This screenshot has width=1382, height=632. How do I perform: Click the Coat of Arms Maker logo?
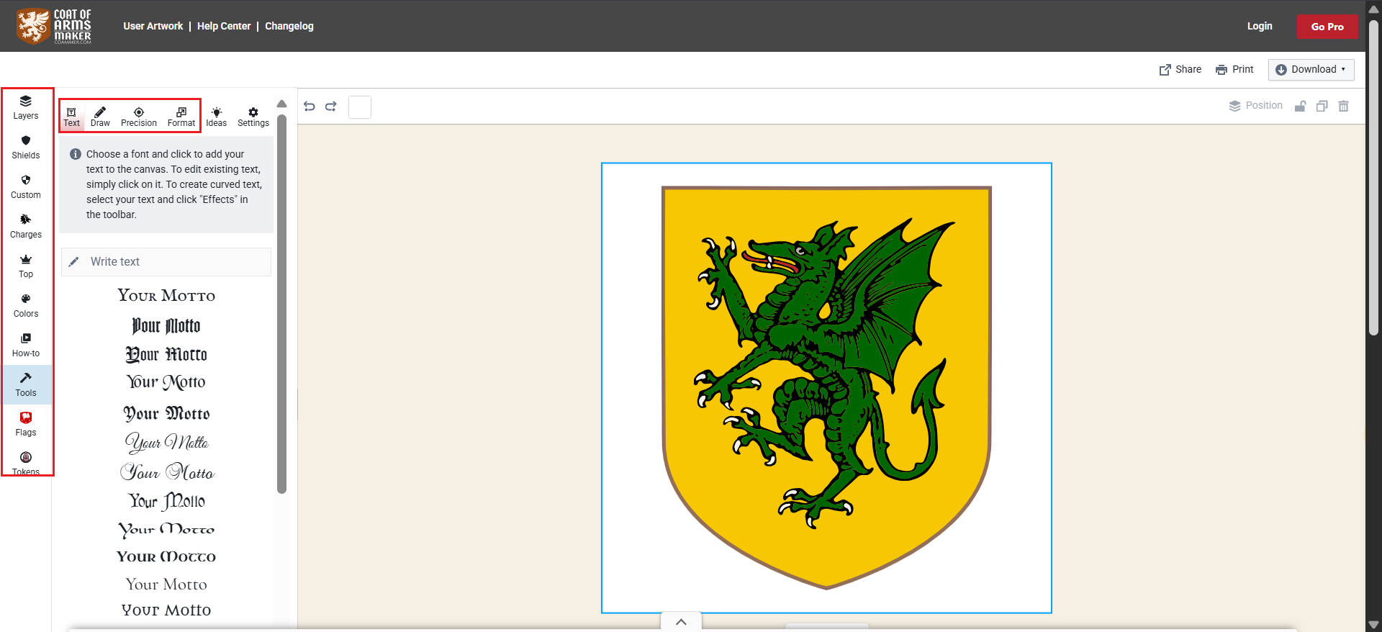(x=55, y=26)
